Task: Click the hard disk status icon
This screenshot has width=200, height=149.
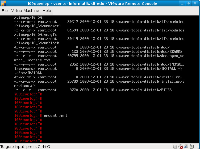Action: pyautogui.click(x=175, y=147)
